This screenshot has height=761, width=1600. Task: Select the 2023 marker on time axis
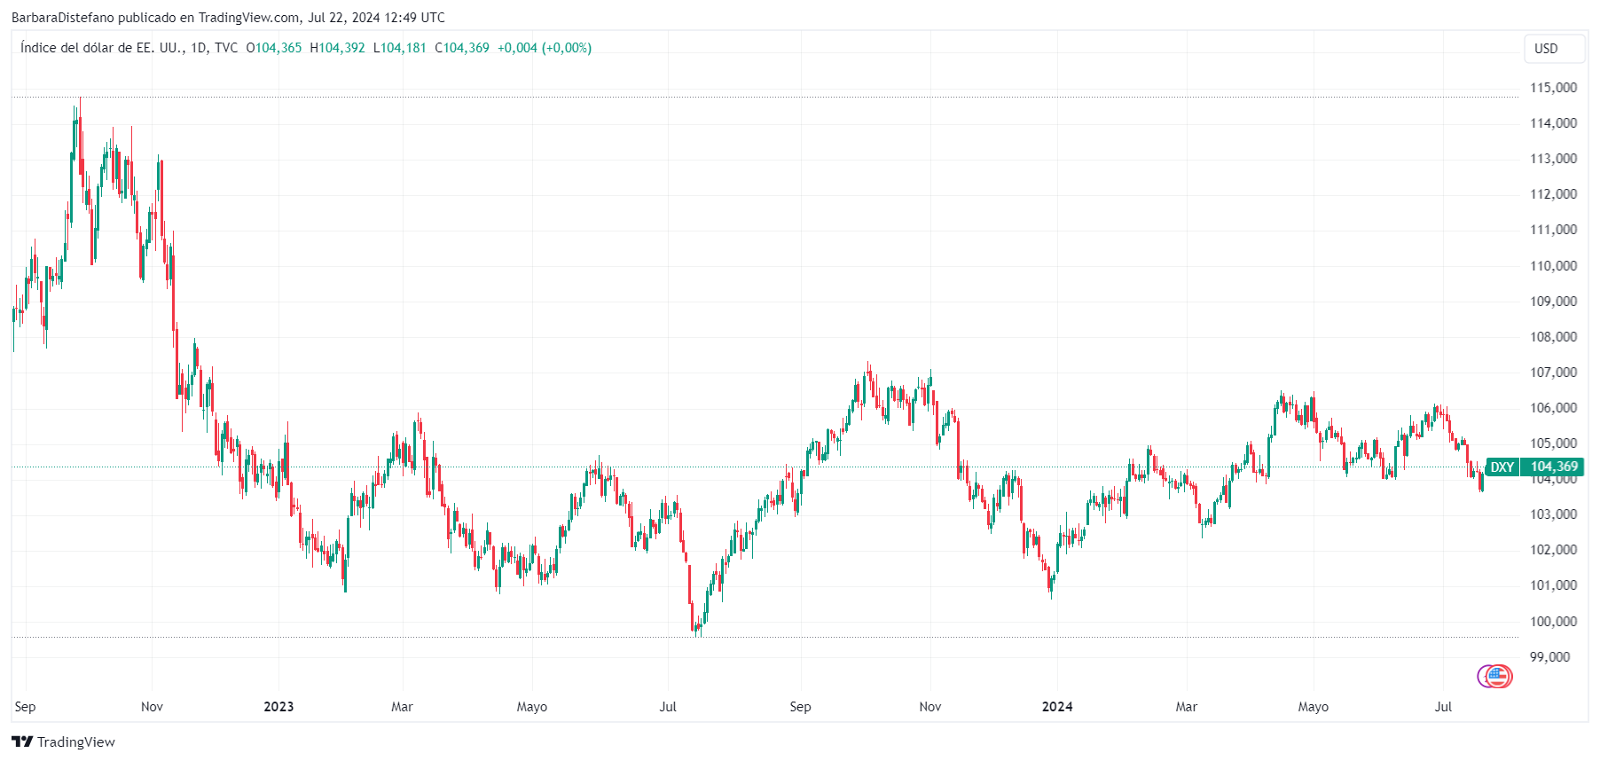tap(278, 707)
